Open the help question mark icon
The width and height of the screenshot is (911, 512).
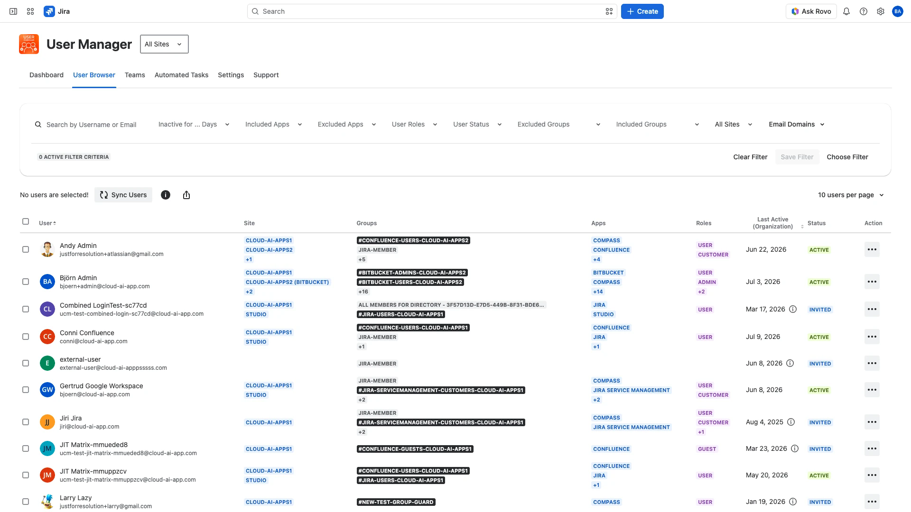(x=864, y=11)
